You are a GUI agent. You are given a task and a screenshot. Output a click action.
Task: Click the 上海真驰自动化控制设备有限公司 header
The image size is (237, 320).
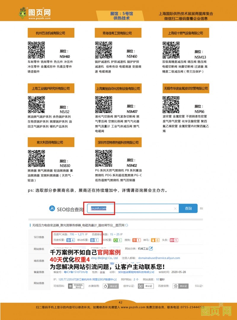point(118,88)
